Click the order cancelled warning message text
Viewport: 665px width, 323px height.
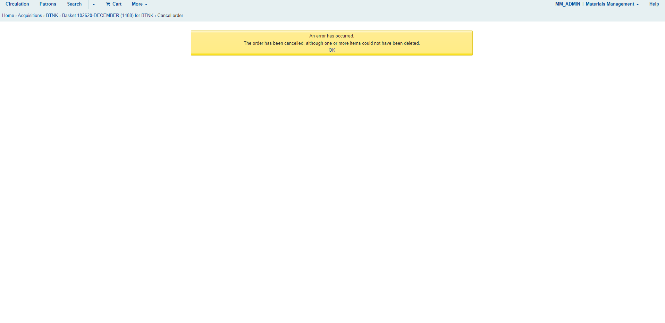tap(331, 43)
